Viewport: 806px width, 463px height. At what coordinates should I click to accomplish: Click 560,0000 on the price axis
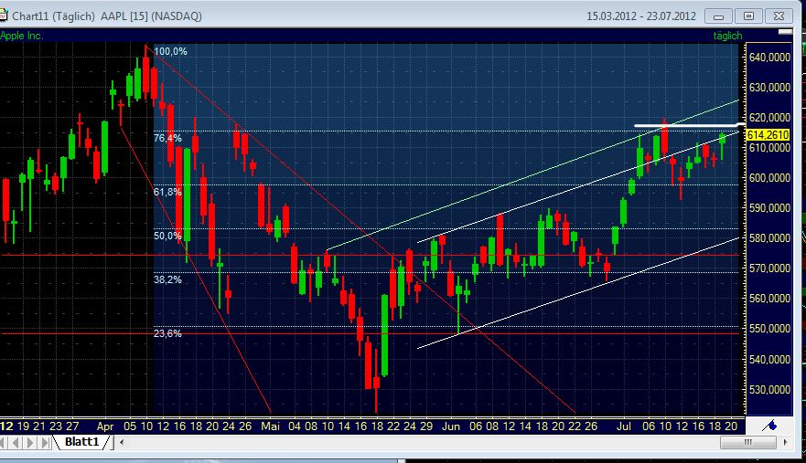pos(770,299)
